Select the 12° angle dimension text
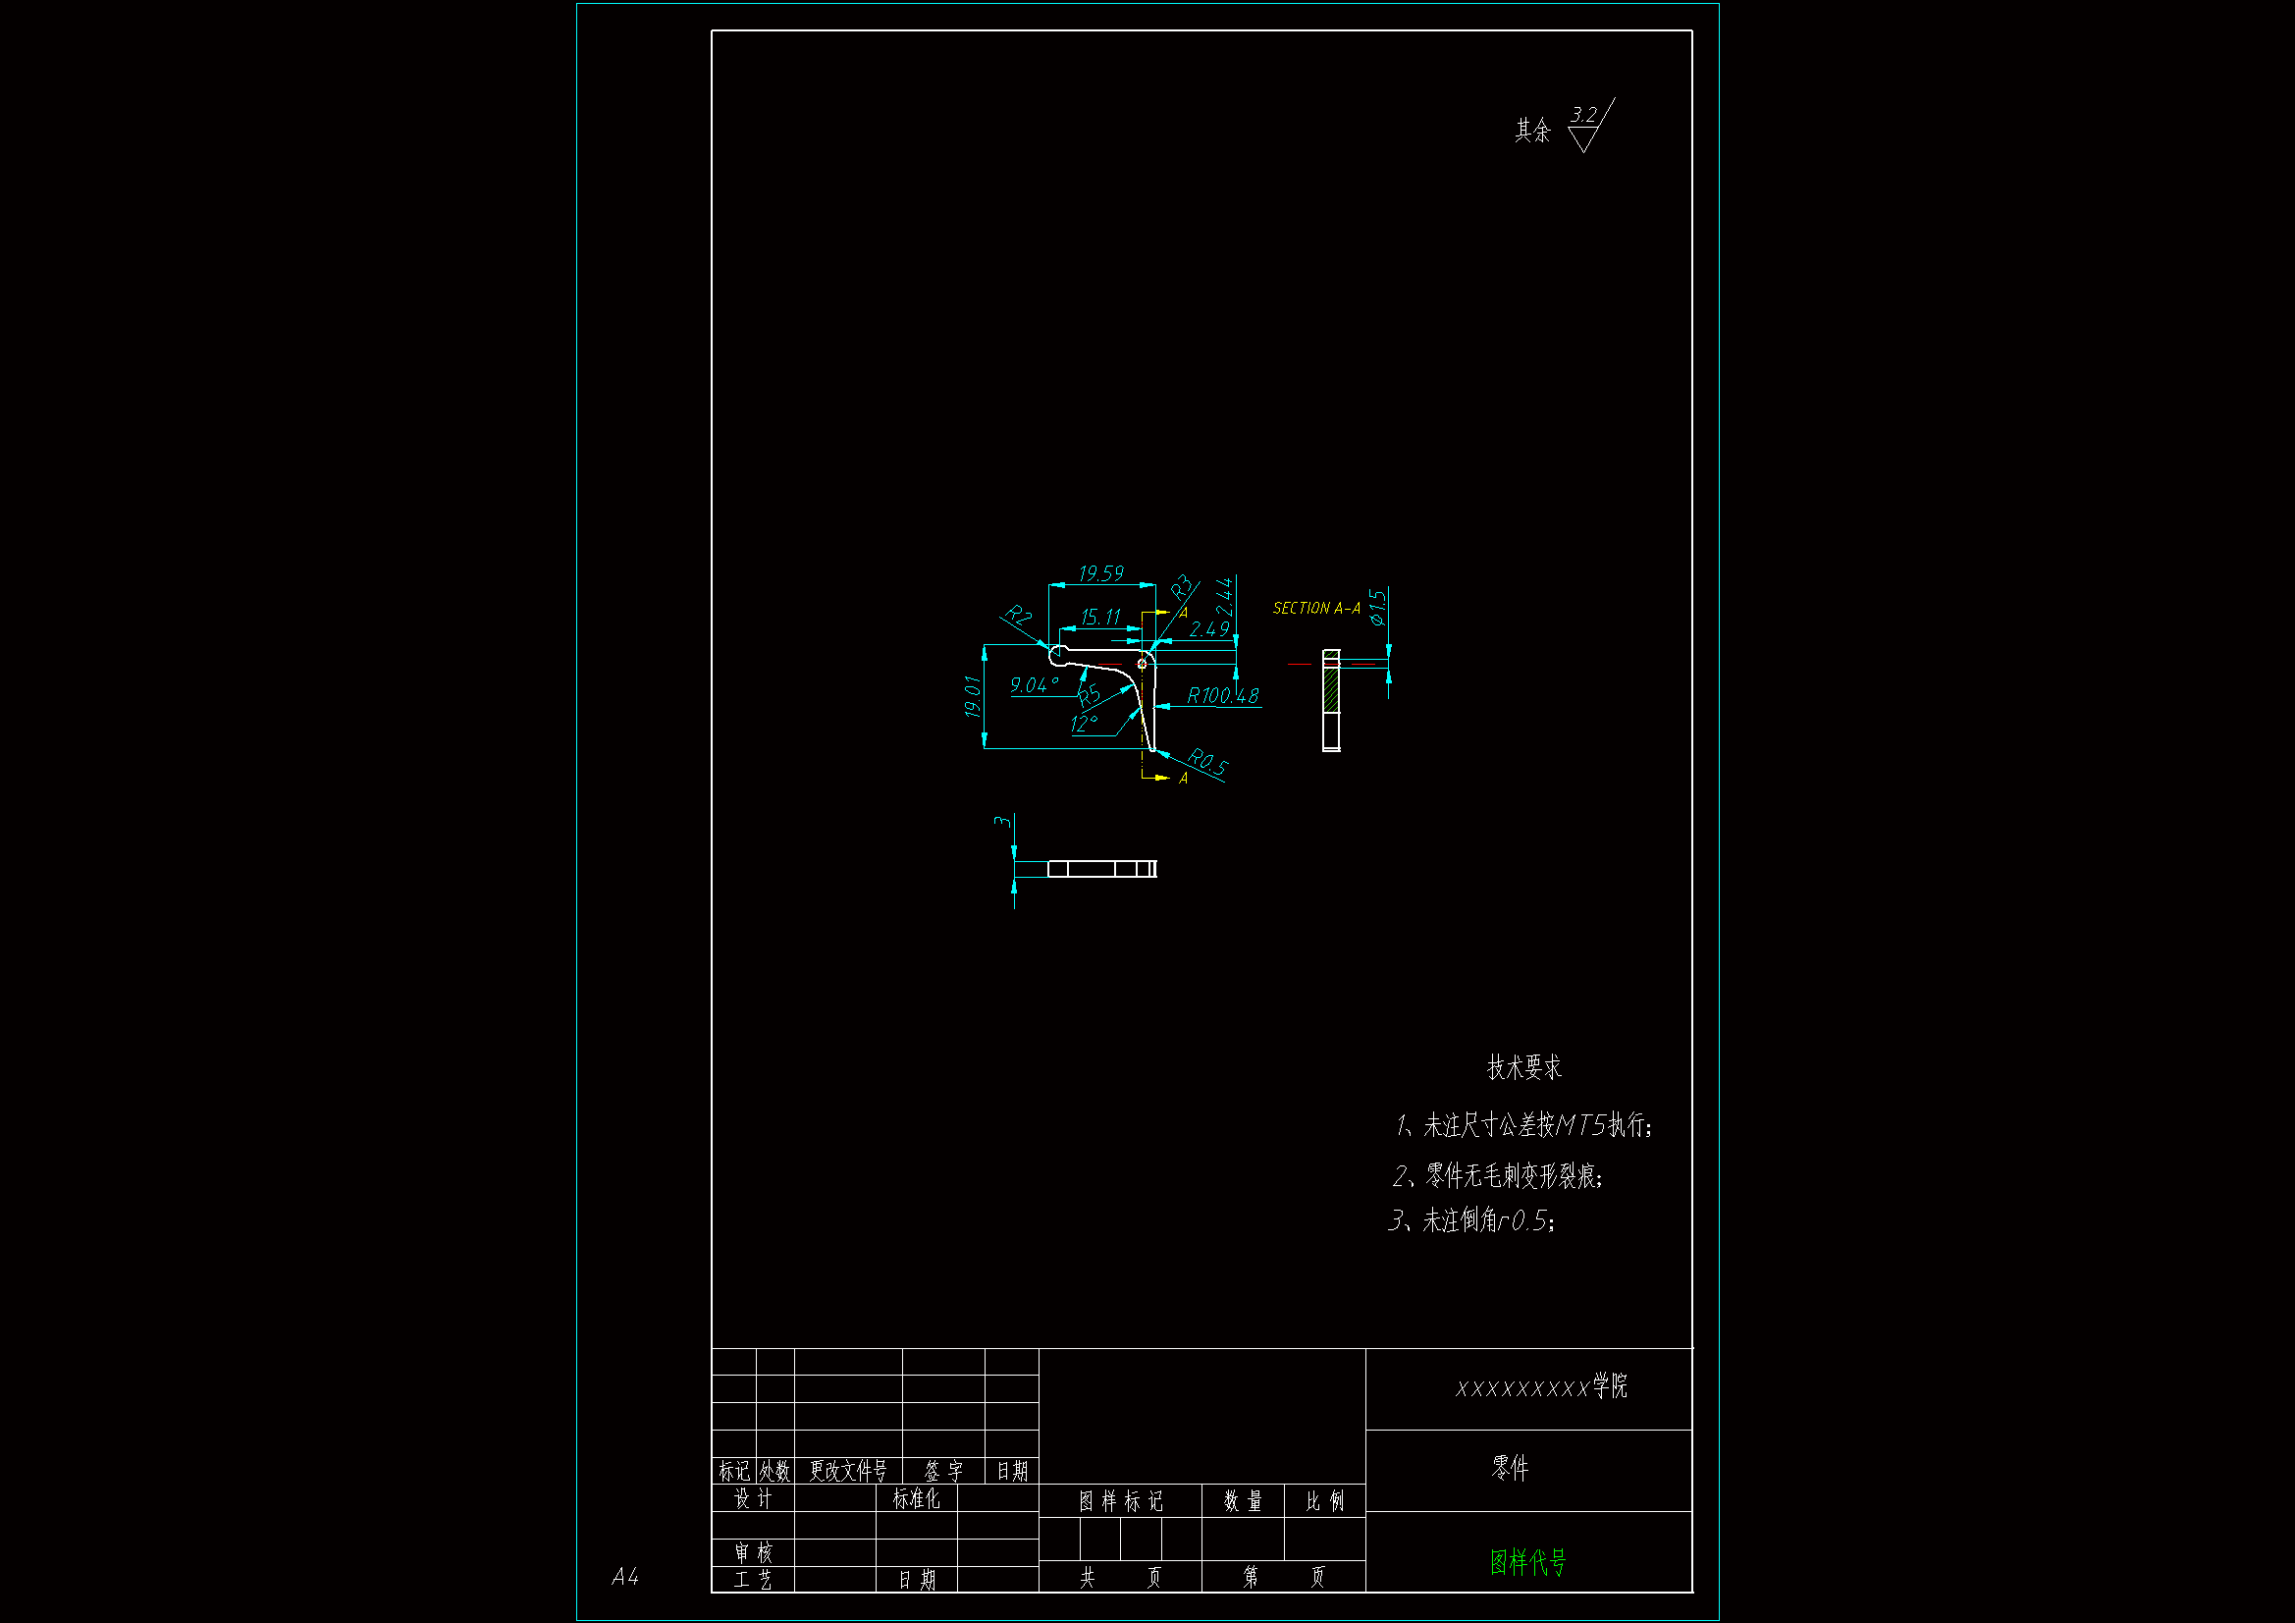Screen dimensions: 2295x1623 tap(1084, 723)
